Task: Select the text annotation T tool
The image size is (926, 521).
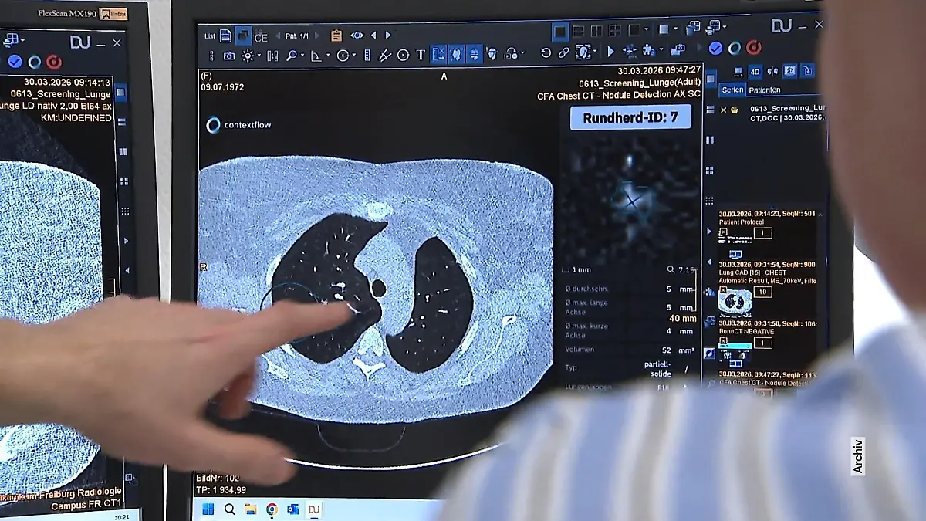Action: (x=421, y=56)
